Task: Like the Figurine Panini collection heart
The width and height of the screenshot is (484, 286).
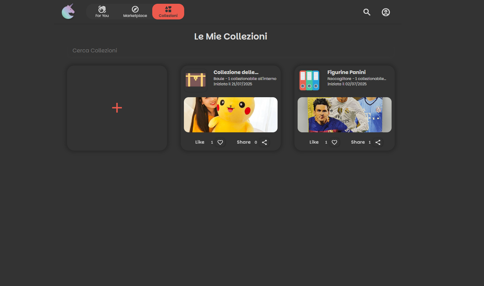Action: (x=335, y=142)
